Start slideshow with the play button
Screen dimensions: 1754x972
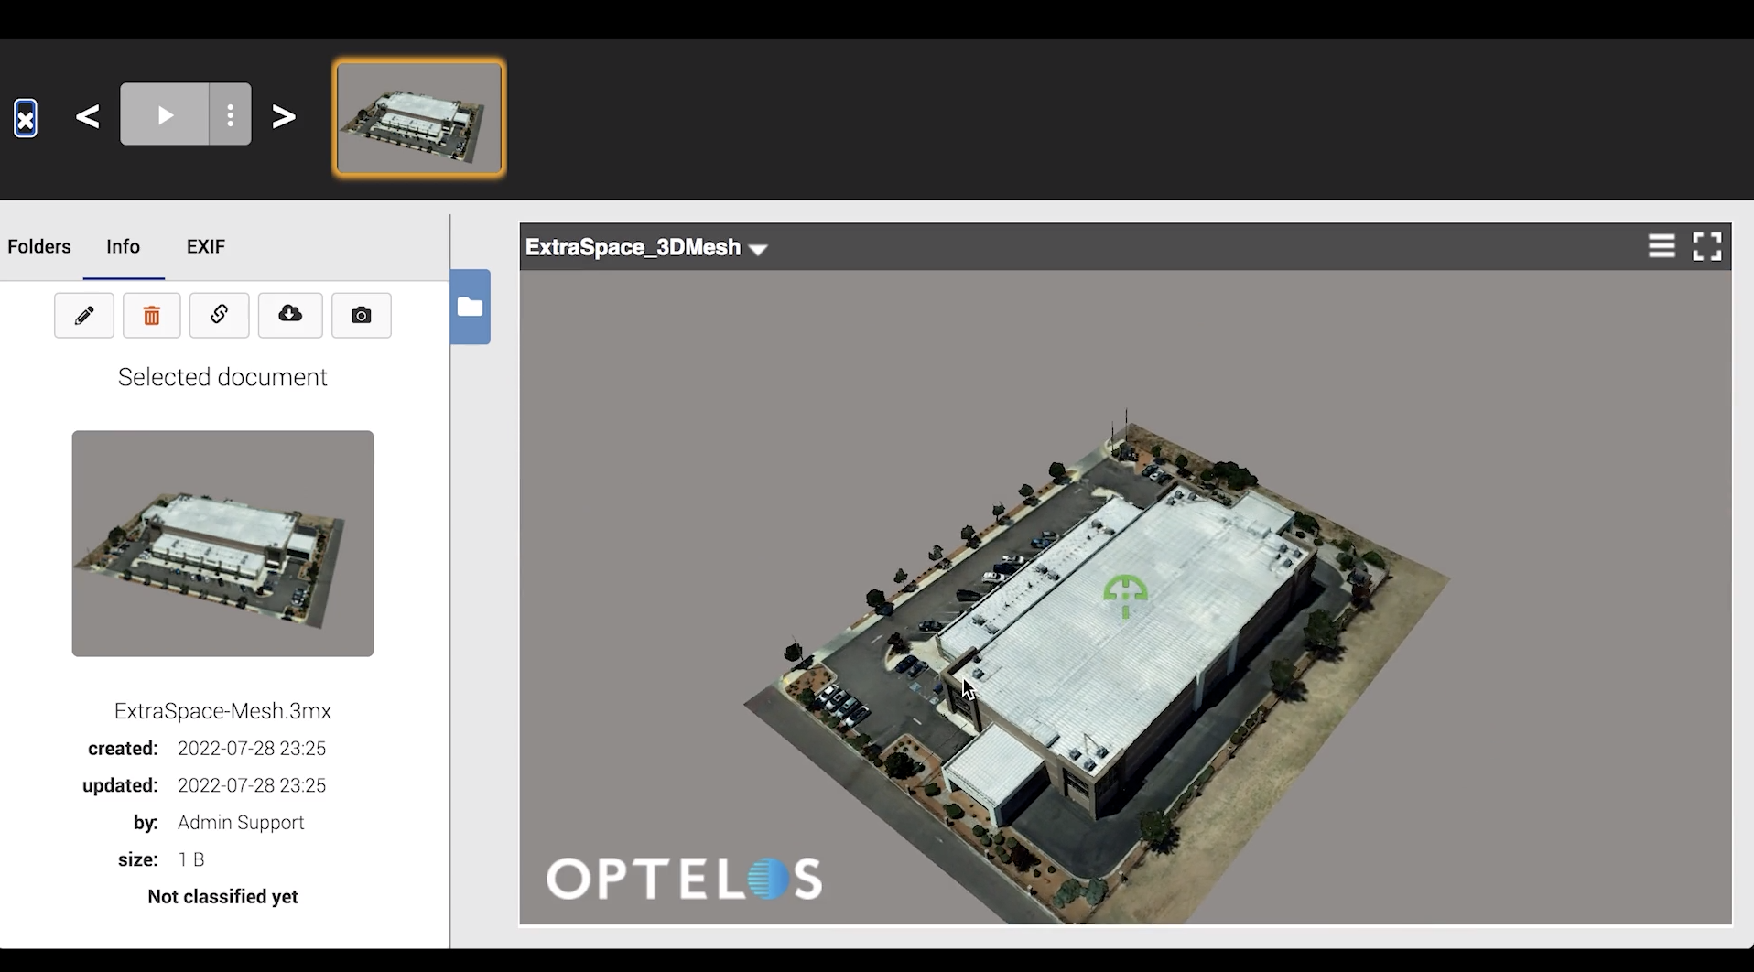pos(165,114)
